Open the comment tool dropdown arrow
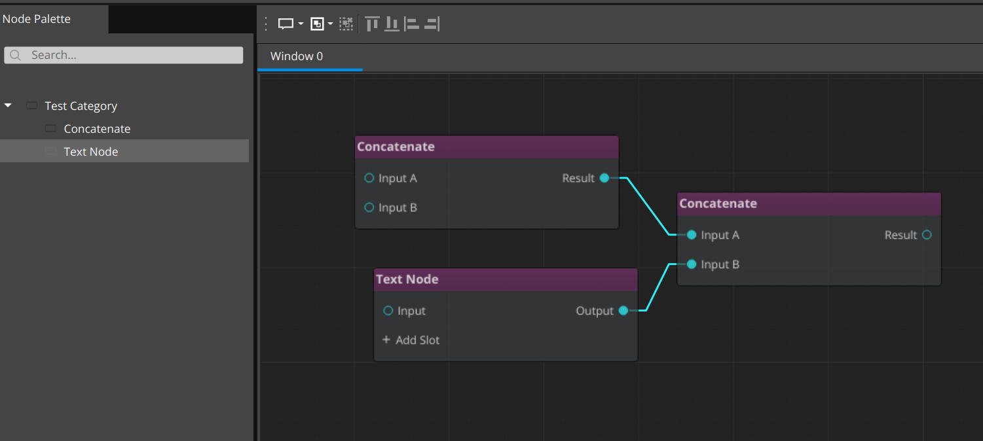Screen dimensions: 983x441 coord(300,23)
